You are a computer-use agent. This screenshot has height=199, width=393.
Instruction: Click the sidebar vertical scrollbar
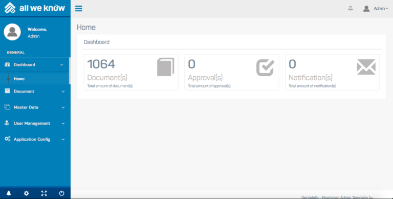coord(70,71)
